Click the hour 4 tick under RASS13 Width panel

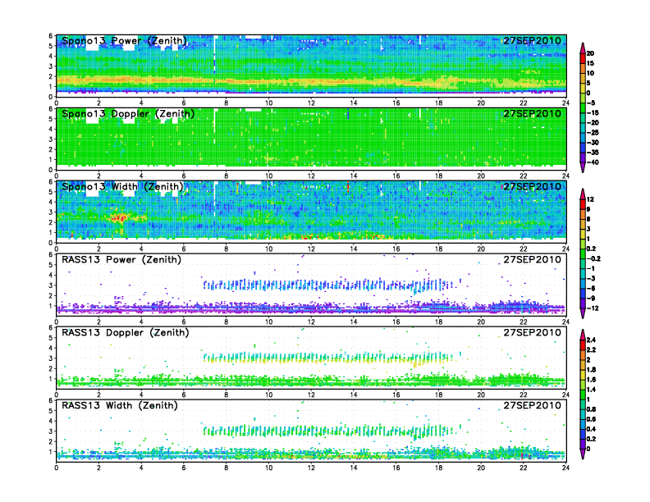tap(141, 468)
